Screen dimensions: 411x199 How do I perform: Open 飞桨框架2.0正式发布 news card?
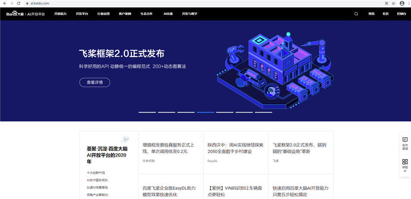tap(299, 148)
